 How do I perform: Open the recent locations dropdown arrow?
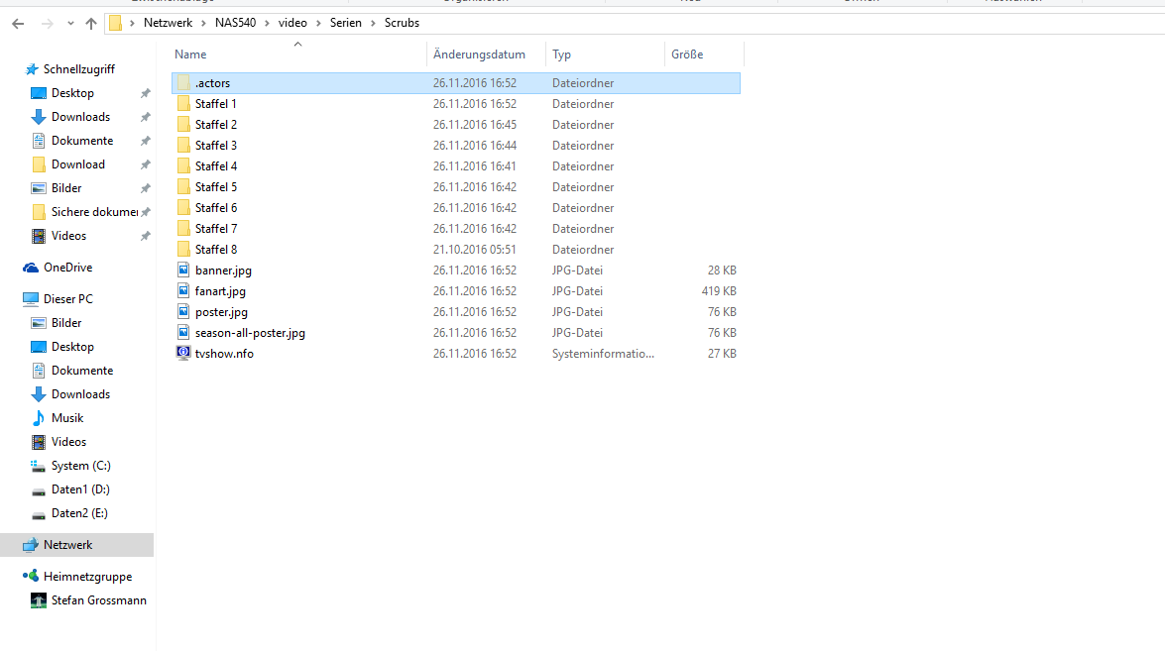[70, 24]
